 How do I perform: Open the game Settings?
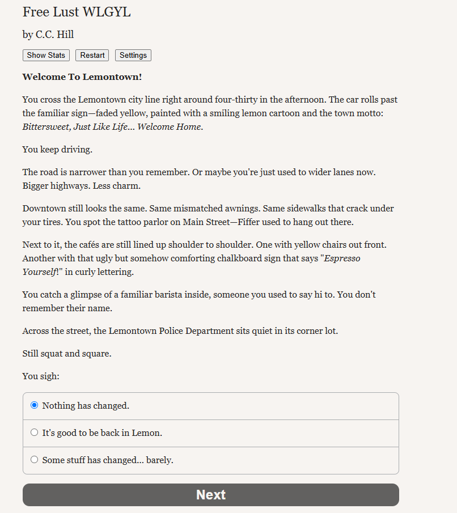coord(133,56)
